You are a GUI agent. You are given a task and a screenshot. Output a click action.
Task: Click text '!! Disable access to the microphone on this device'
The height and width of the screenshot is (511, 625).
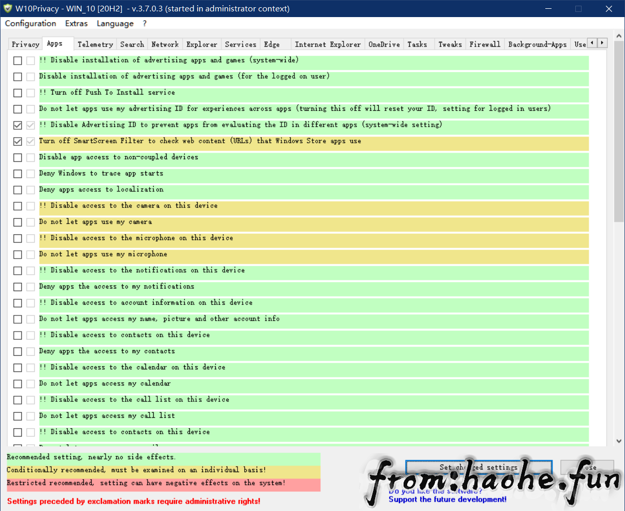tap(137, 238)
